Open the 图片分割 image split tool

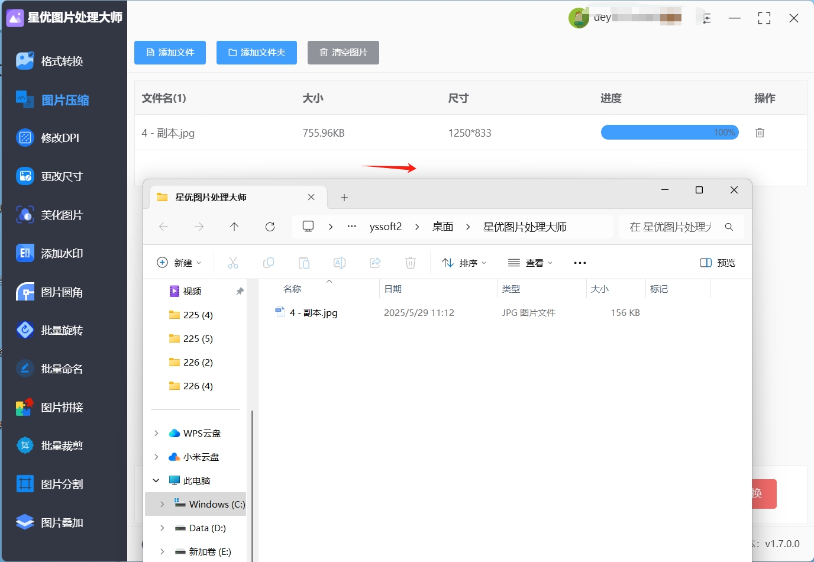pyautogui.click(x=50, y=484)
